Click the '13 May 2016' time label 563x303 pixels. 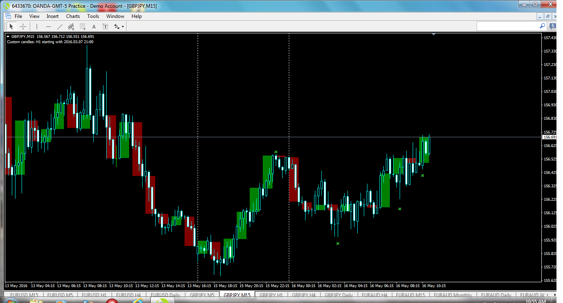pyautogui.click(x=16, y=286)
